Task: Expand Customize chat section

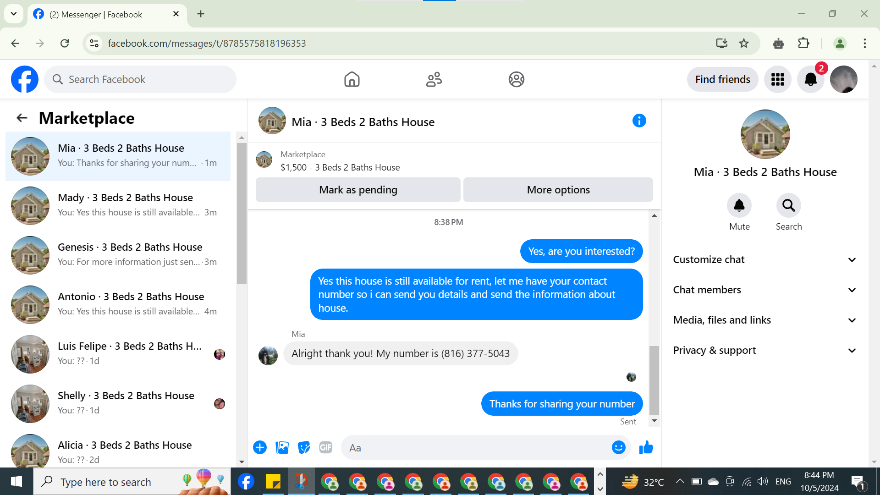Action: point(764,259)
